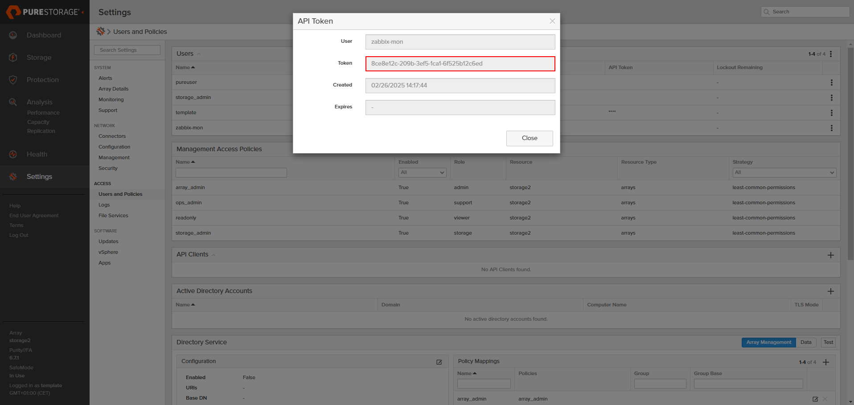854x405 pixels.
Task: Click the Pure Storage logo
Action: (x=43, y=12)
